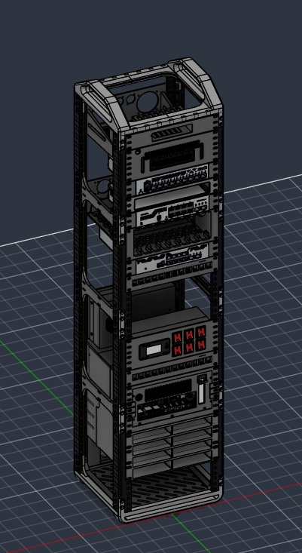Select the white vertical switch on lower unit
This screenshot has width=302, height=553.
click(x=201, y=393)
